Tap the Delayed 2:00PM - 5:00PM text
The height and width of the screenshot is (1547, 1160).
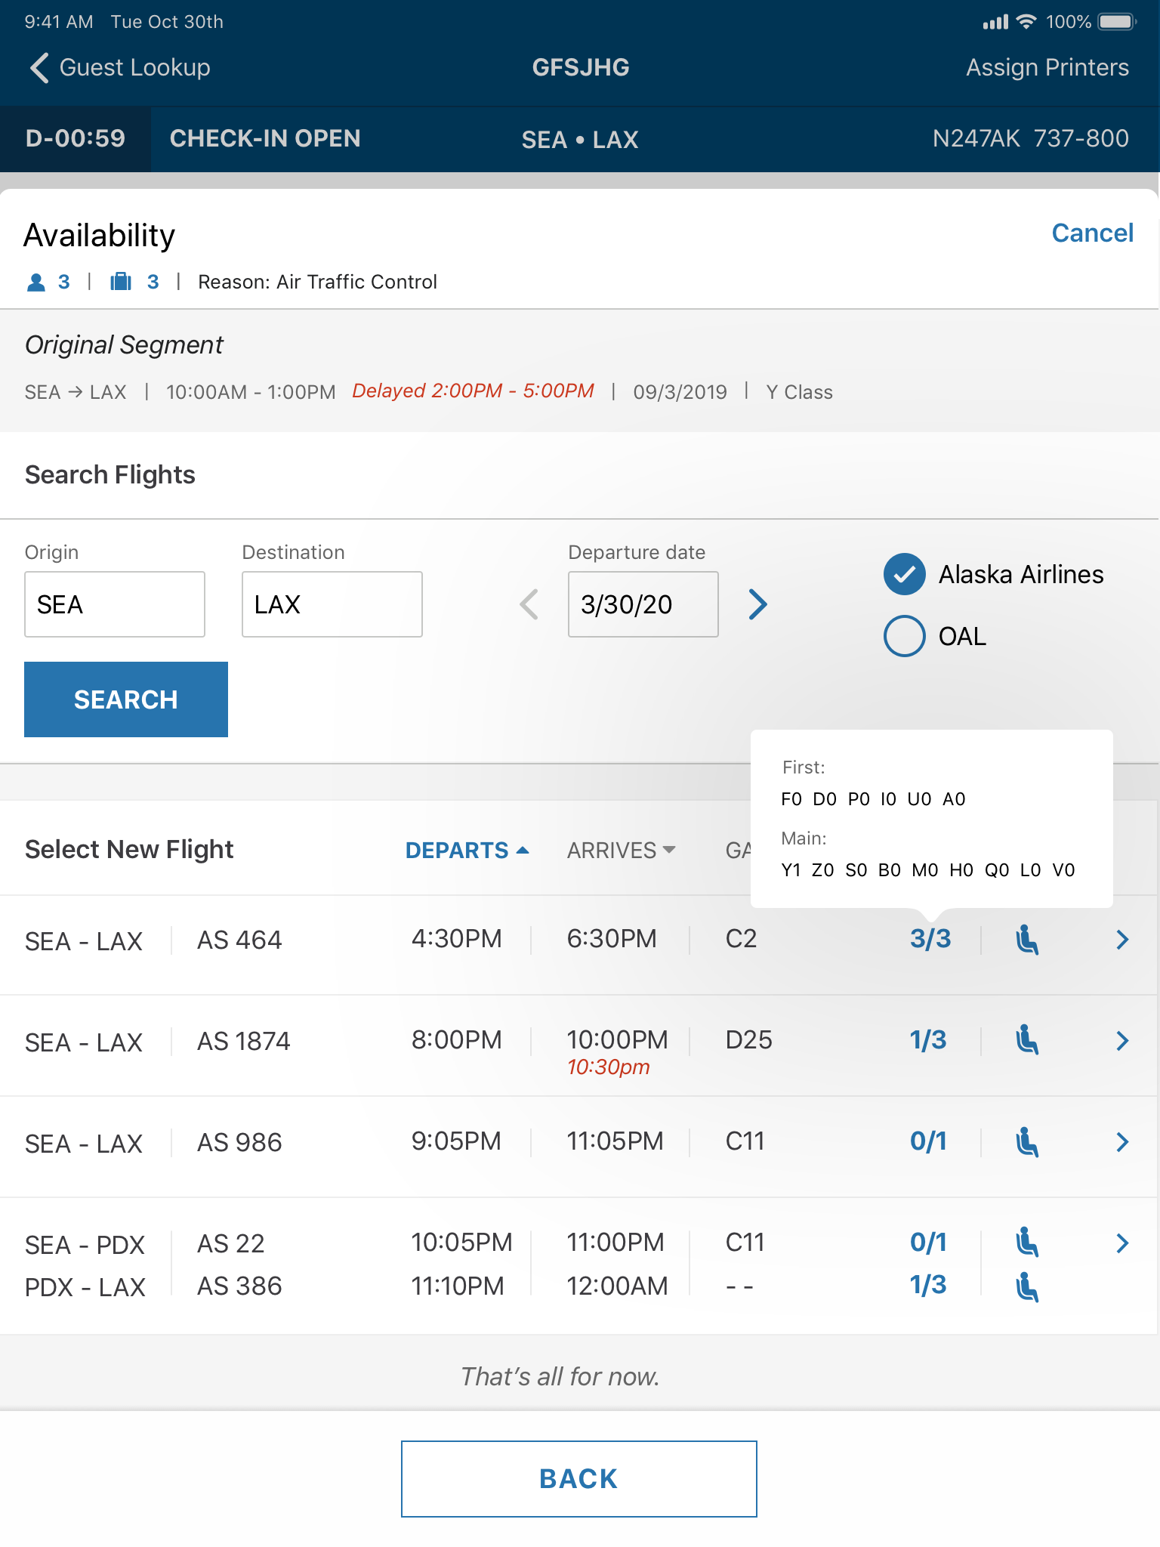point(473,391)
